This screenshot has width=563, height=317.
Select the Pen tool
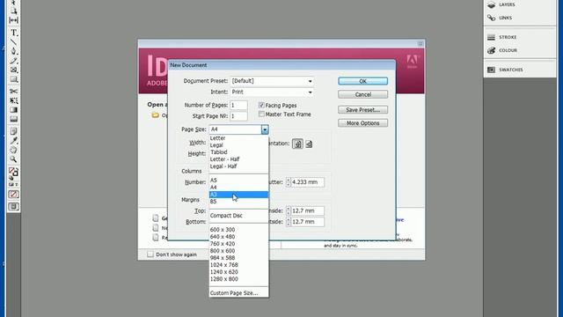14,51
